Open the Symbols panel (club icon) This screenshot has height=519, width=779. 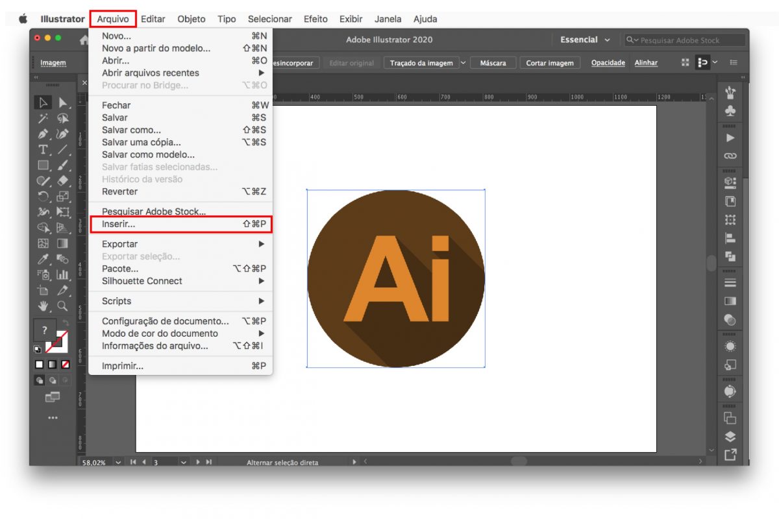(730, 111)
